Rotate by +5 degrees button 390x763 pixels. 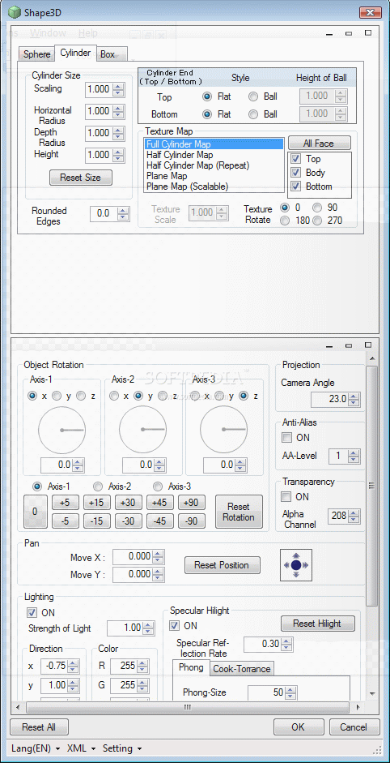[65, 502]
